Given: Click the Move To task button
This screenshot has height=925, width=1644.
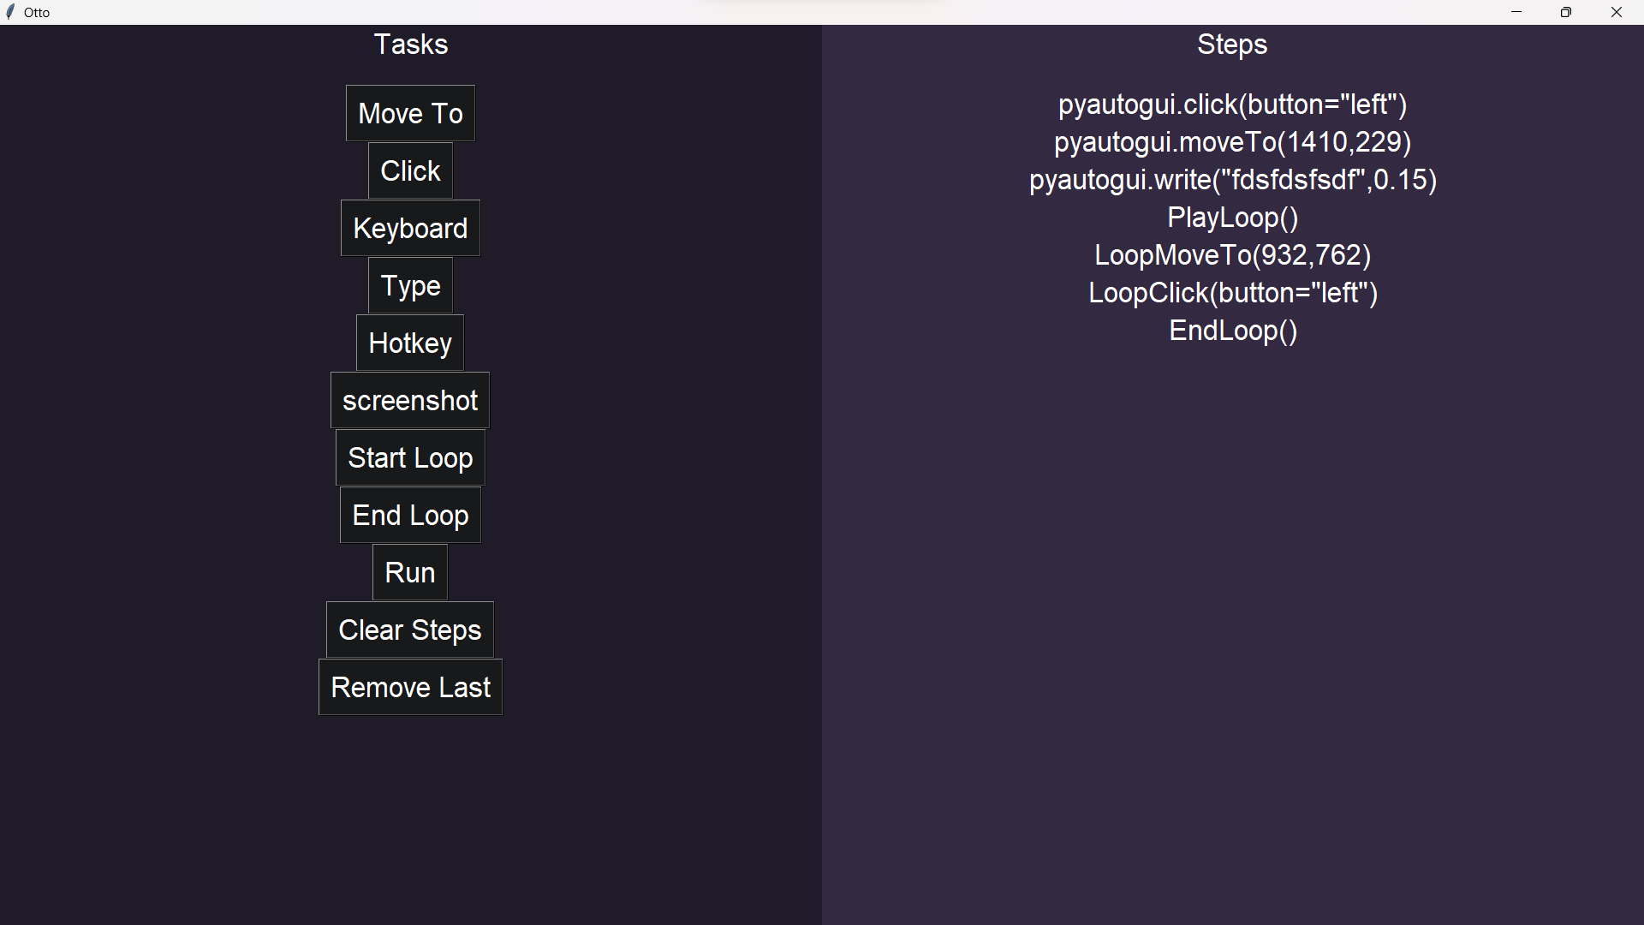Looking at the screenshot, I should (x=410, y=113).
